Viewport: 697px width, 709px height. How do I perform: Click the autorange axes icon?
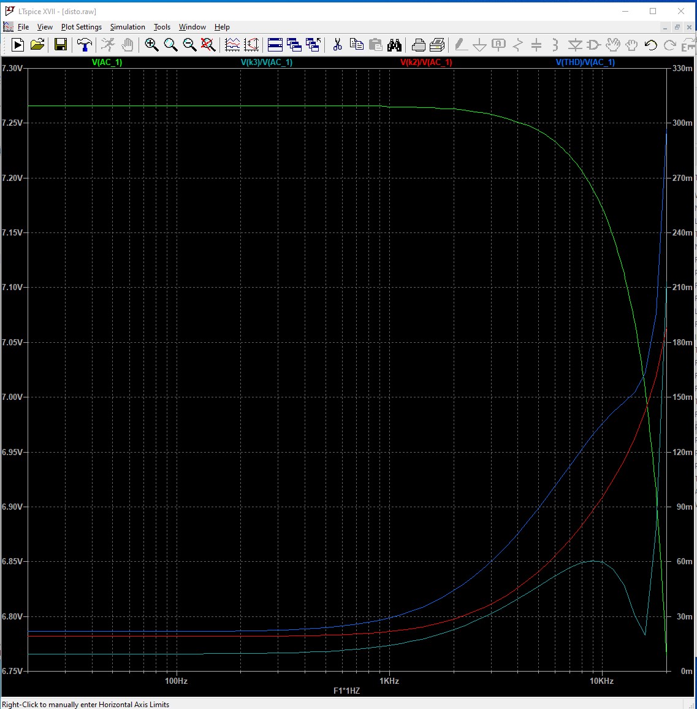tap(232, 44)
